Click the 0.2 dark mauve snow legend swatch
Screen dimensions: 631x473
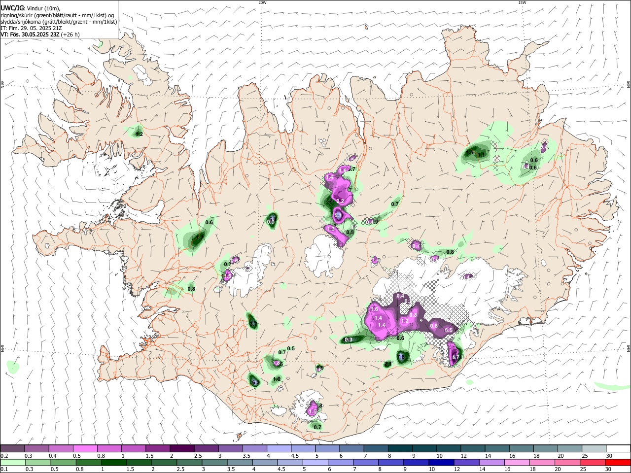12,448
